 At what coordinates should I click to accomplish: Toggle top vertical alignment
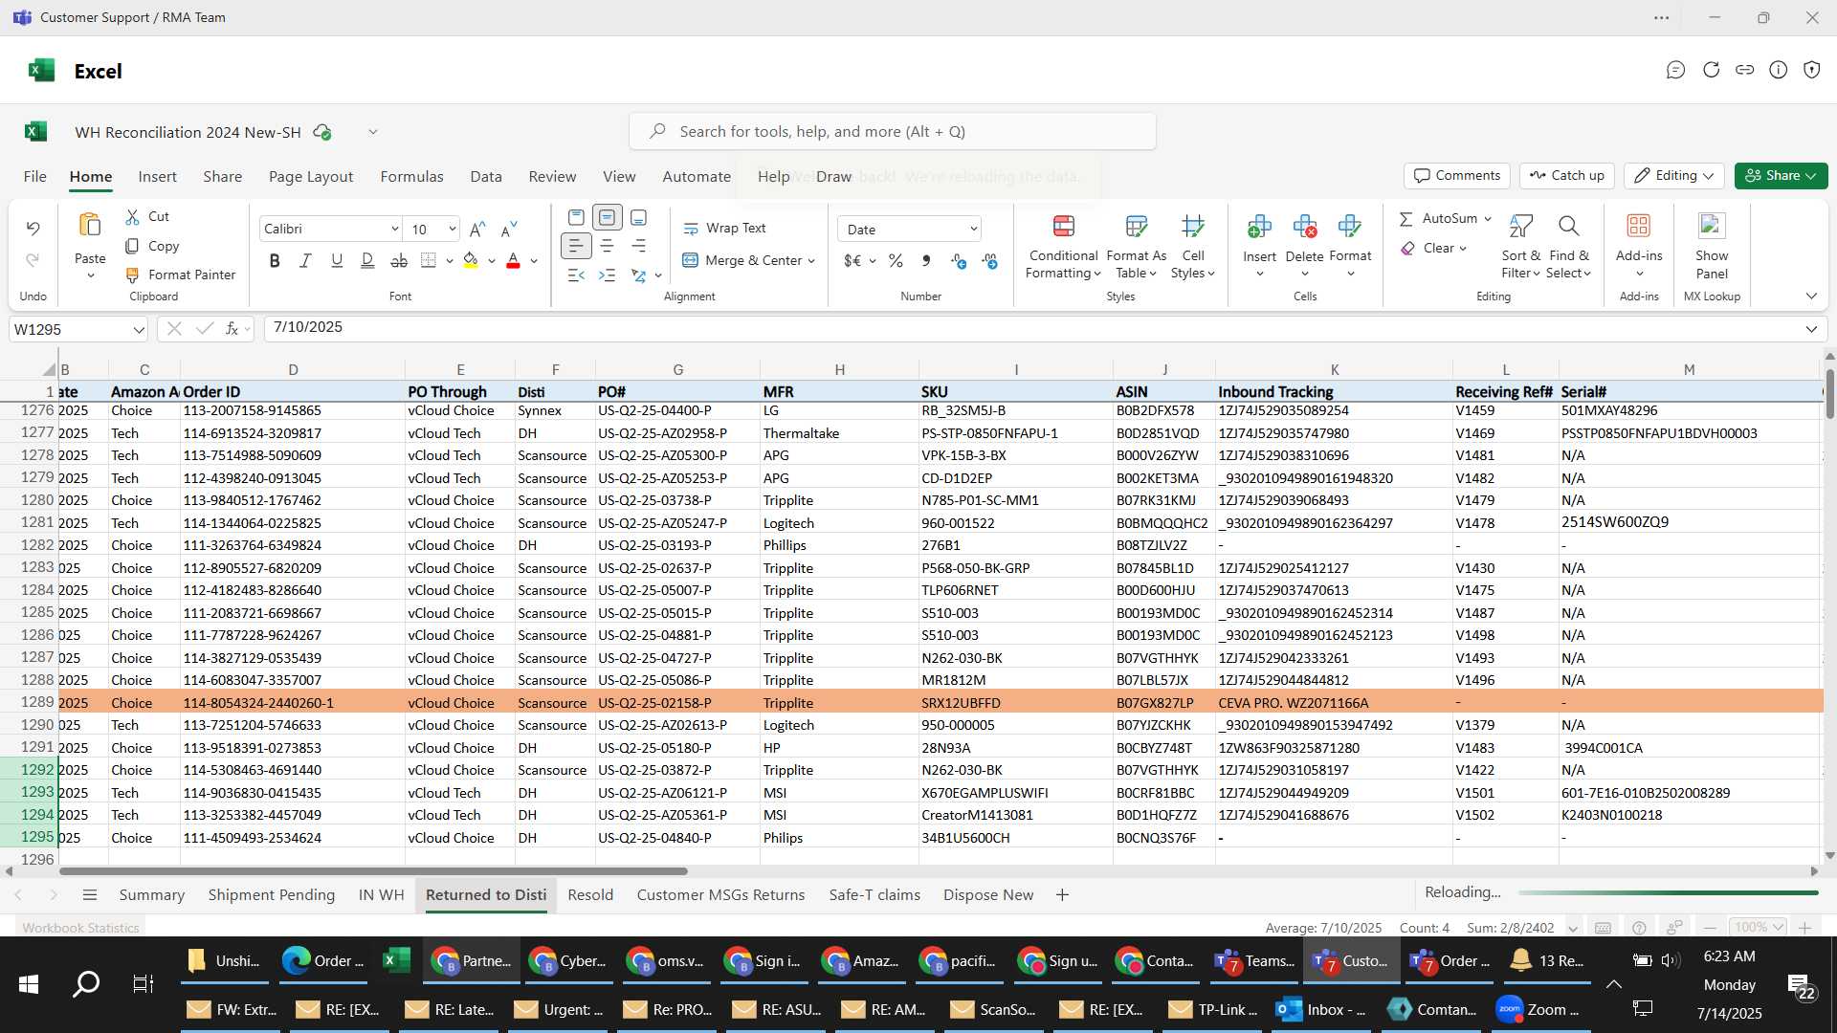point(576,217)
